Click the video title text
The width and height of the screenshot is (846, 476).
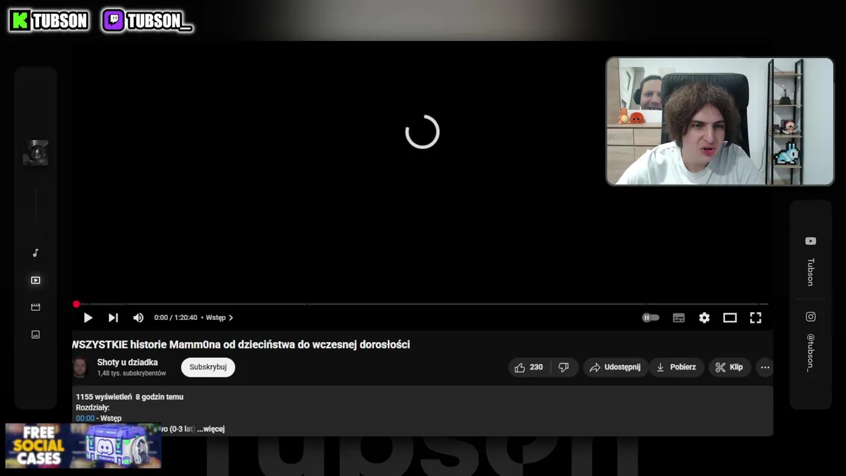(241, 344)
